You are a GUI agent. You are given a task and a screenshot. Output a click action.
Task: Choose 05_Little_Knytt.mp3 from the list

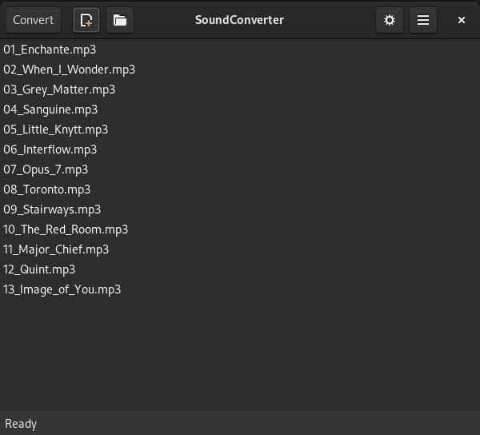(55, 130)
